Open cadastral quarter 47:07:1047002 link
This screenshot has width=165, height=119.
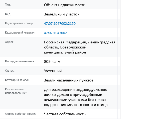55,33
